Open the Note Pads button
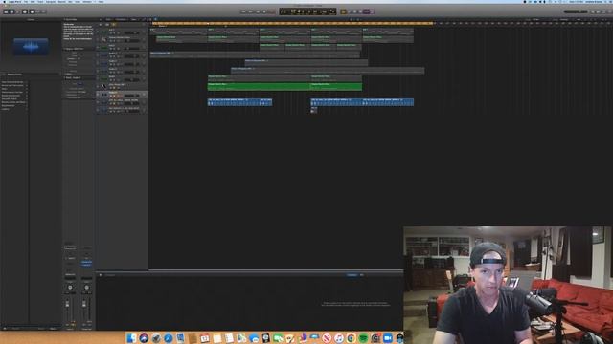 (598, 11)
